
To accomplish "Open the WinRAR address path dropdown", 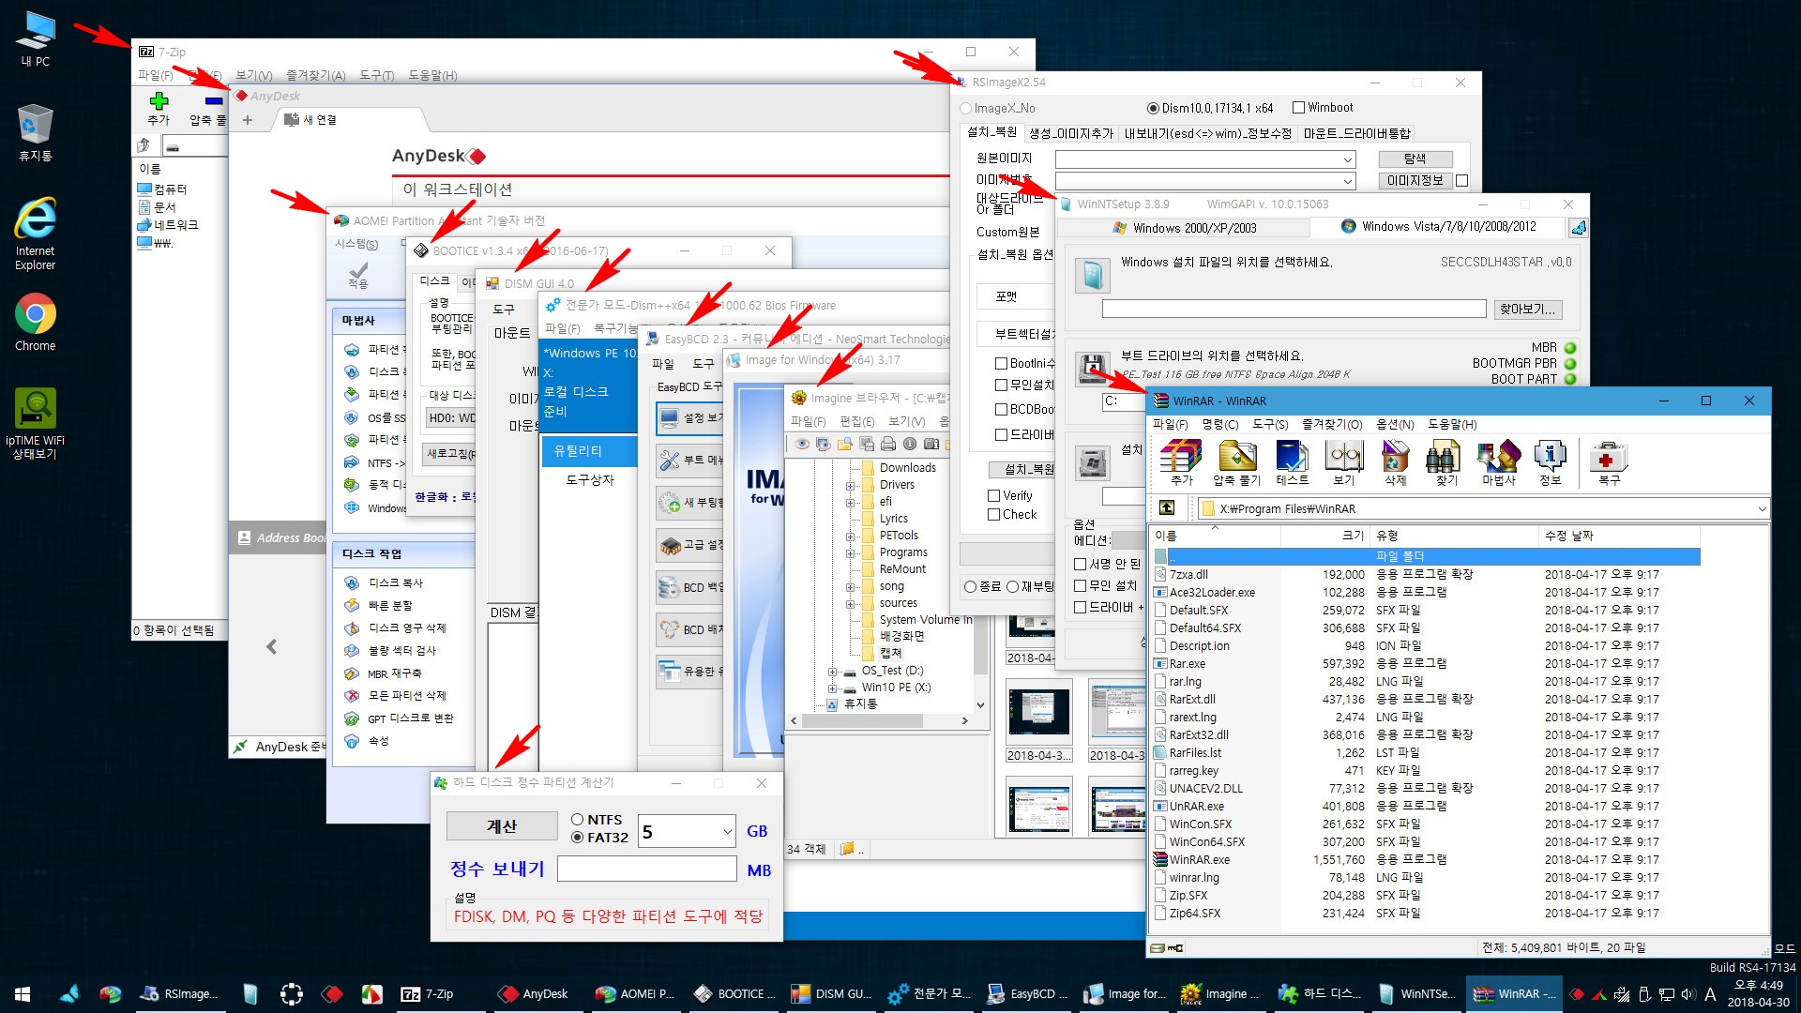I will (1762, 508).
